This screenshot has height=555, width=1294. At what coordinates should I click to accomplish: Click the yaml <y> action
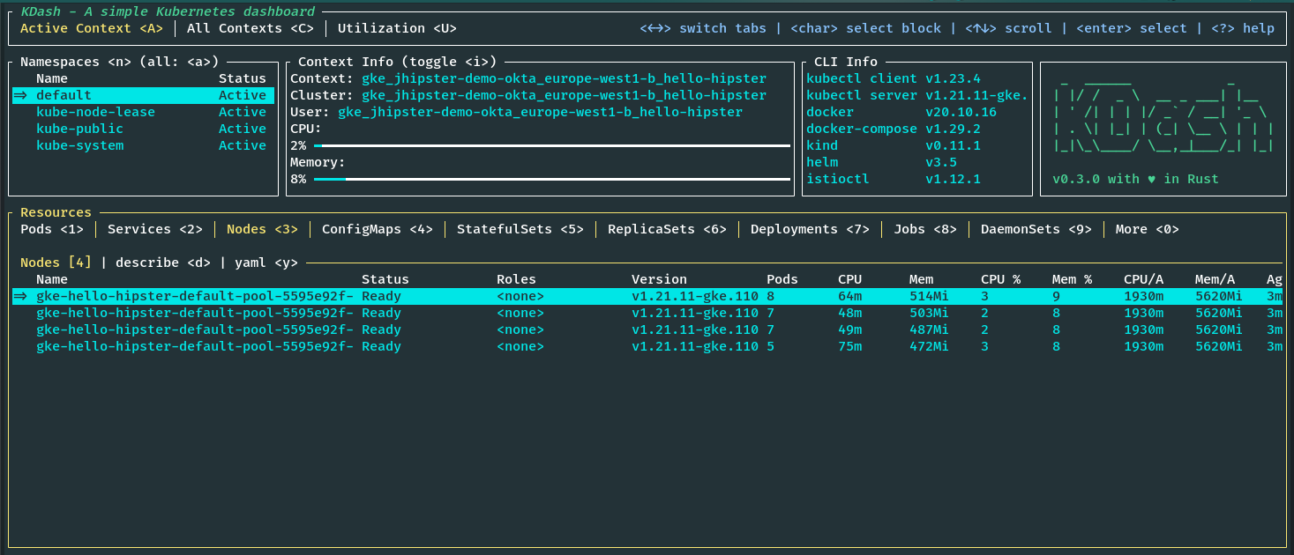[266, 263]
